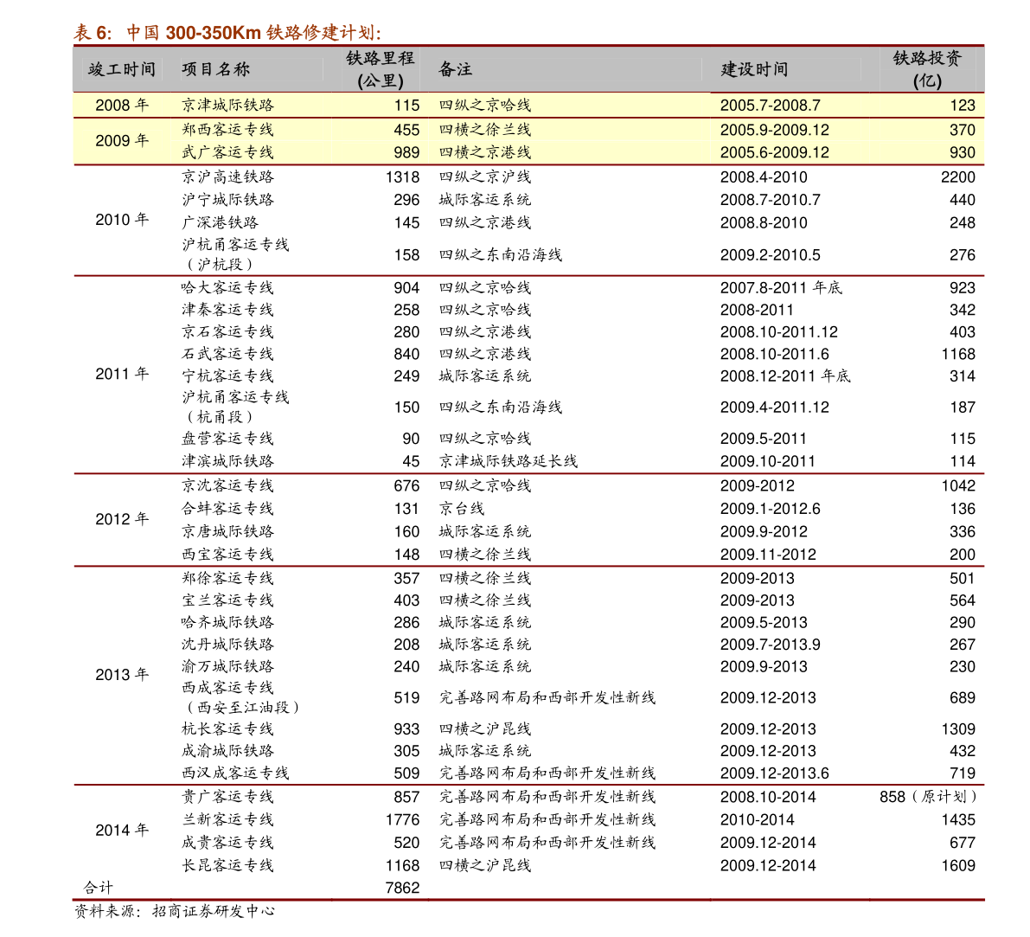Click the table title 表 6 中国 300-350Km 铁路修建计划
The image size is (1030, 937).
(227, 33)
